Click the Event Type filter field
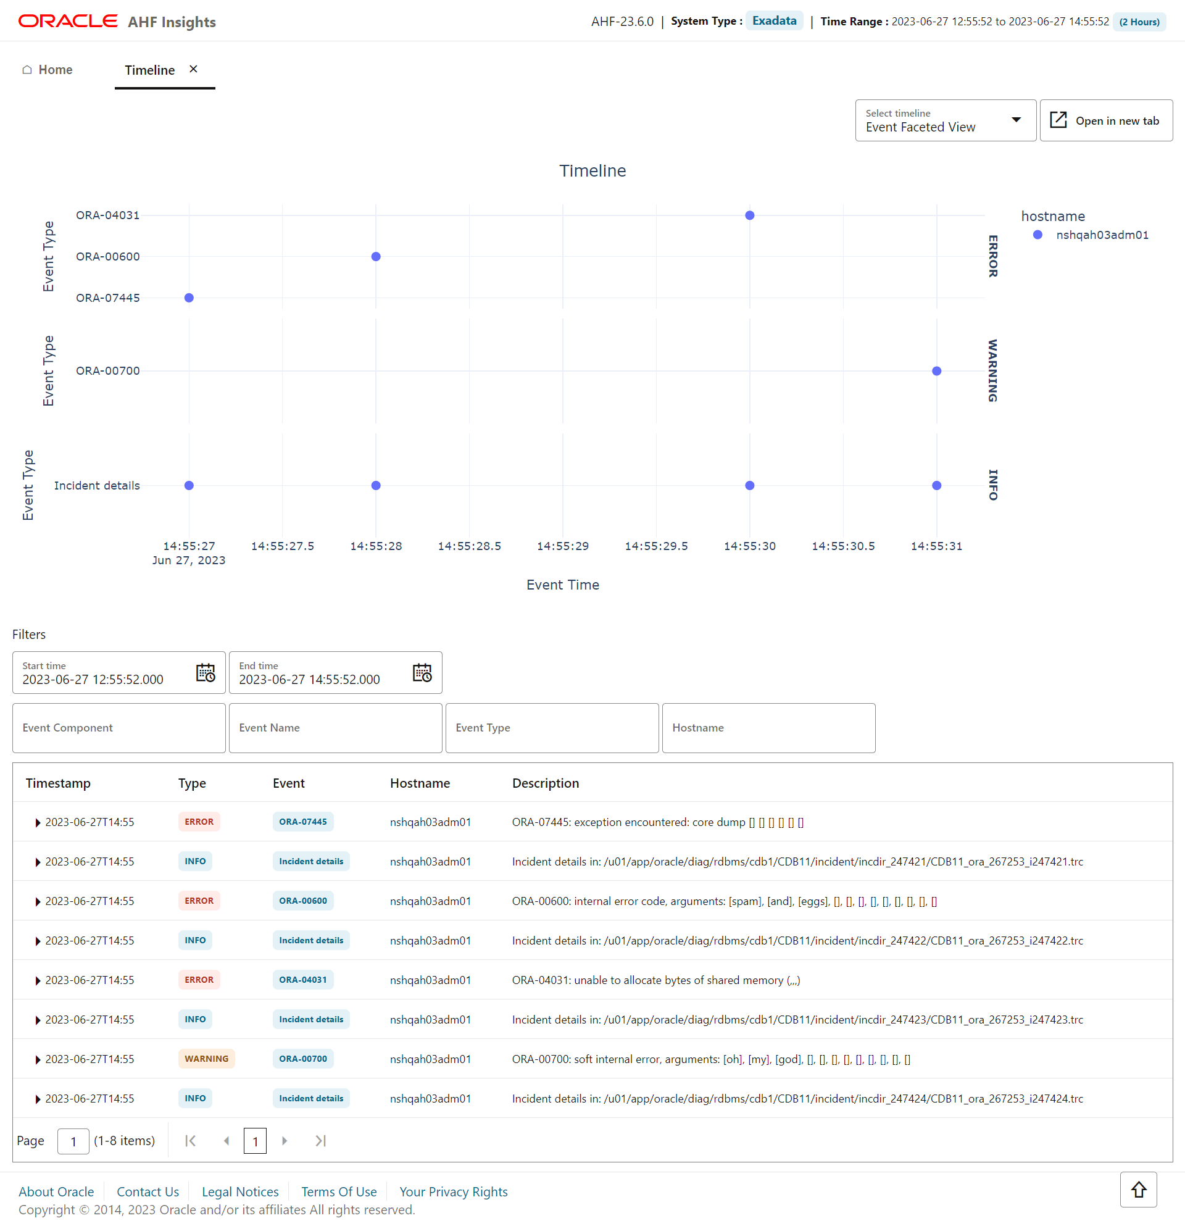 pos(552,728)
